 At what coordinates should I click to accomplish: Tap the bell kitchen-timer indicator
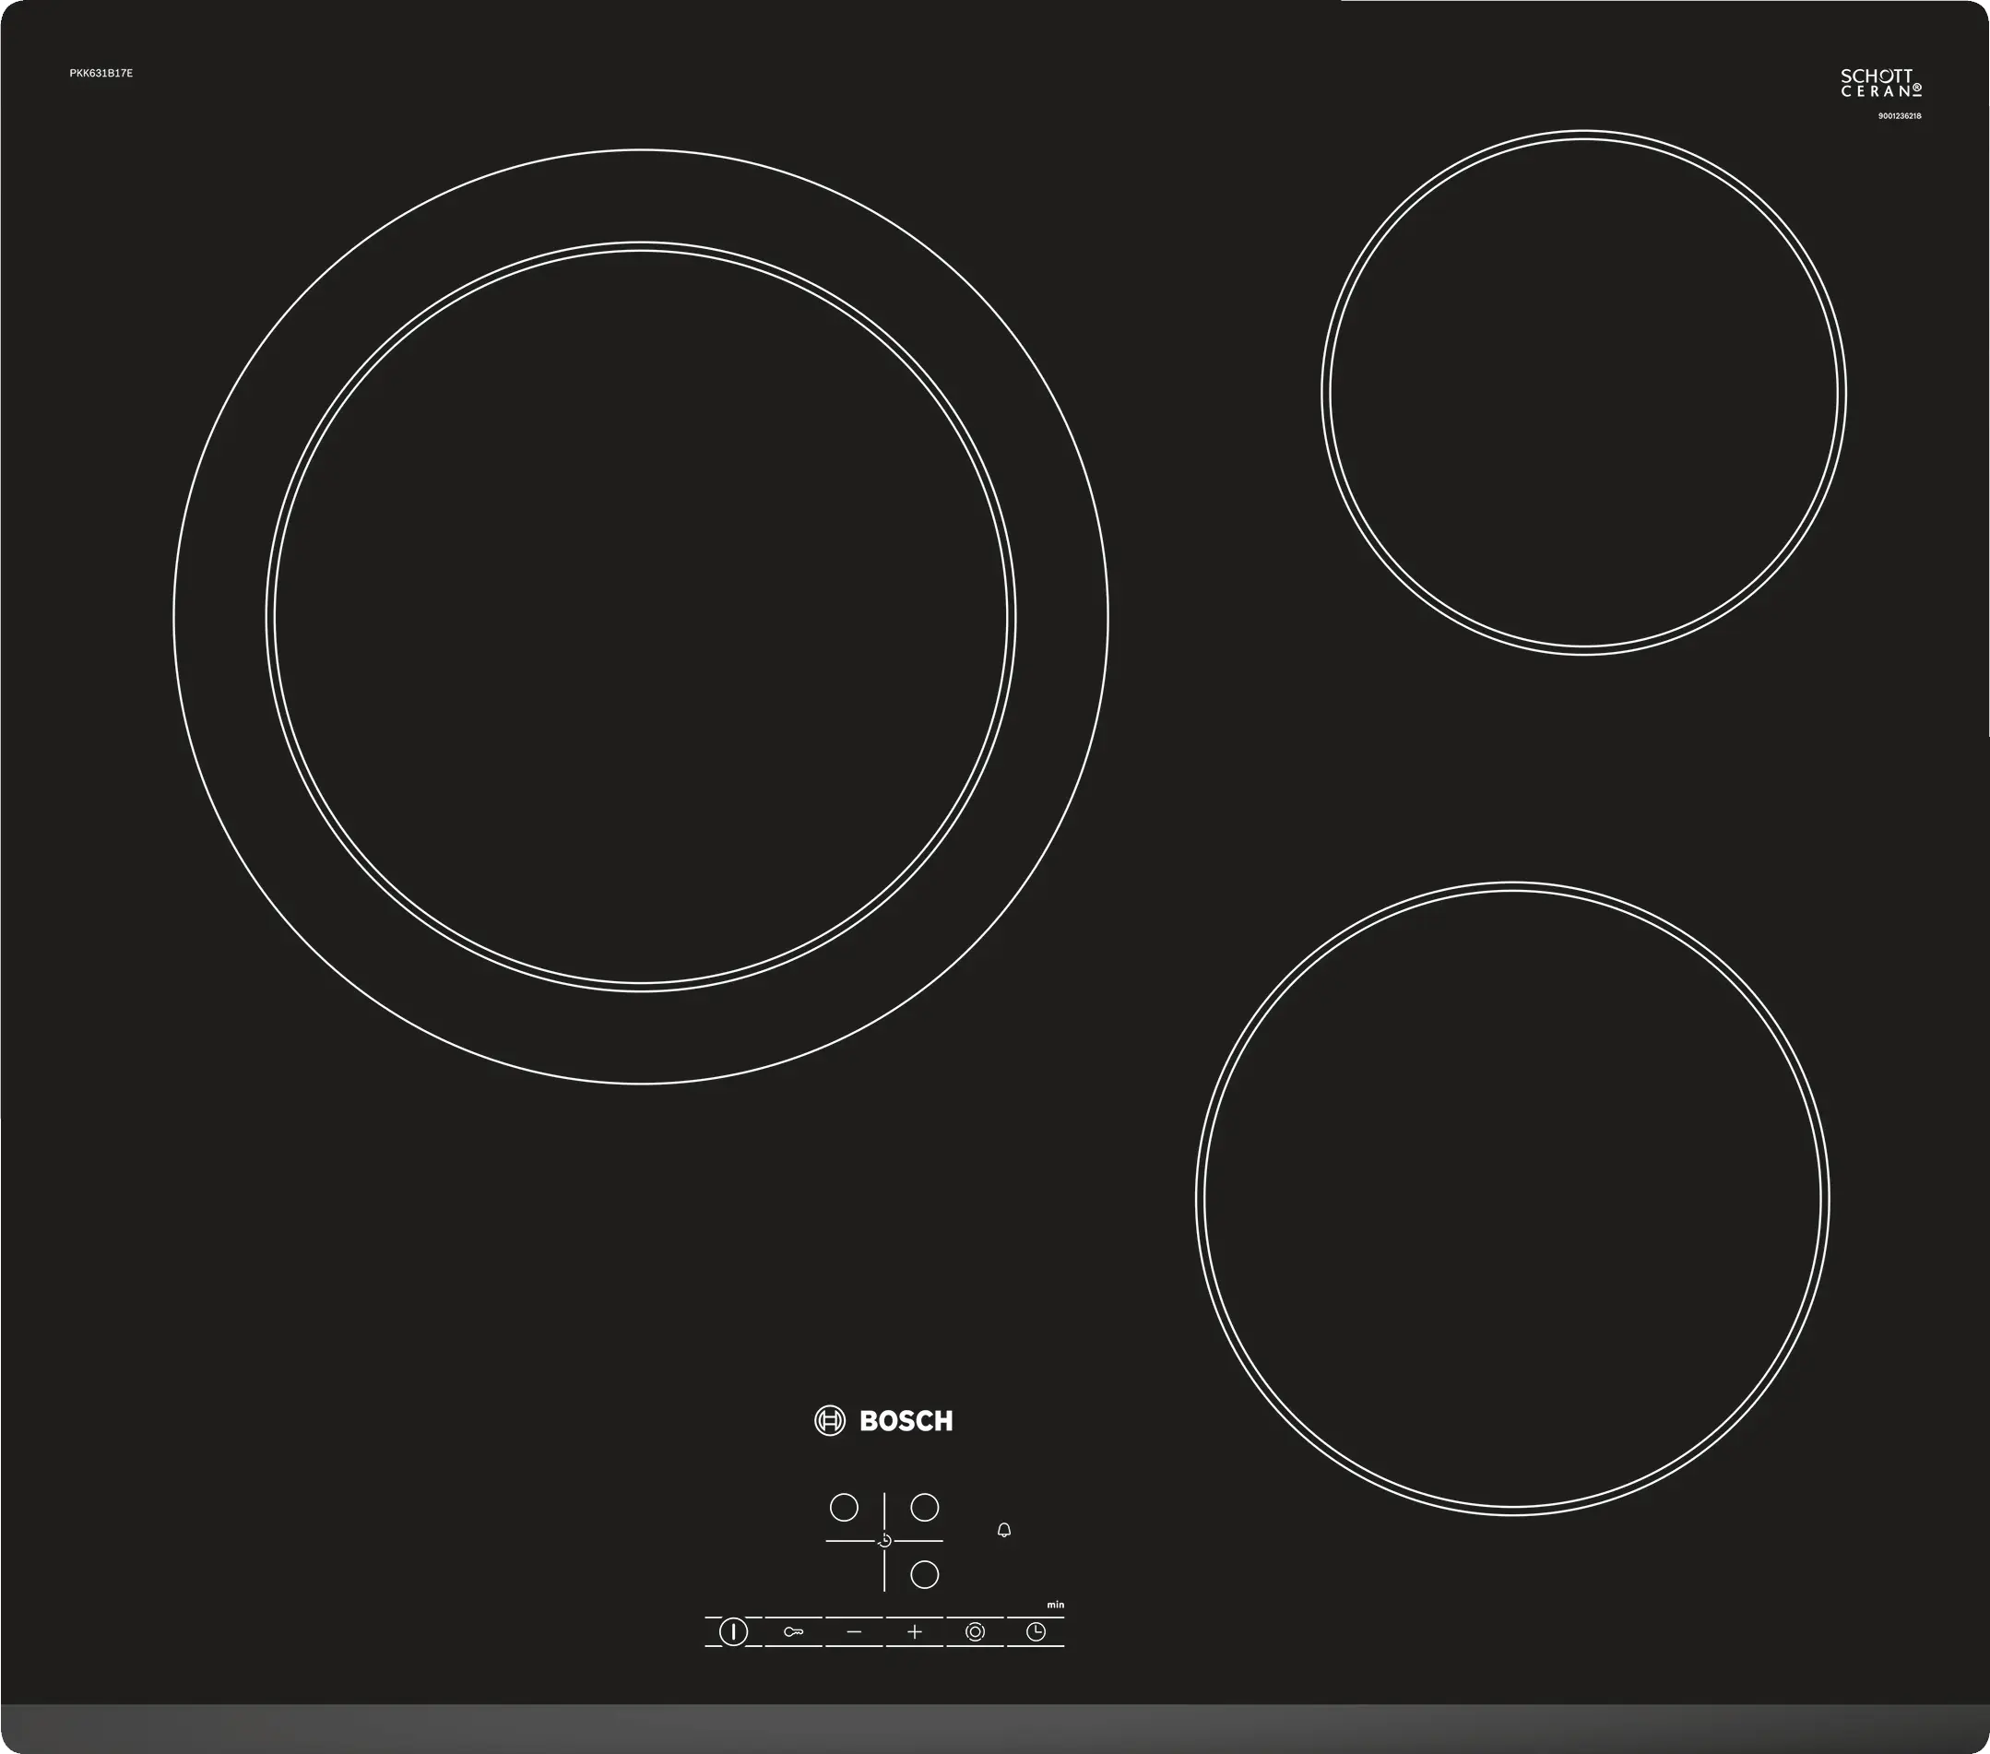pyautogui.click(x=1004, y=1531)
